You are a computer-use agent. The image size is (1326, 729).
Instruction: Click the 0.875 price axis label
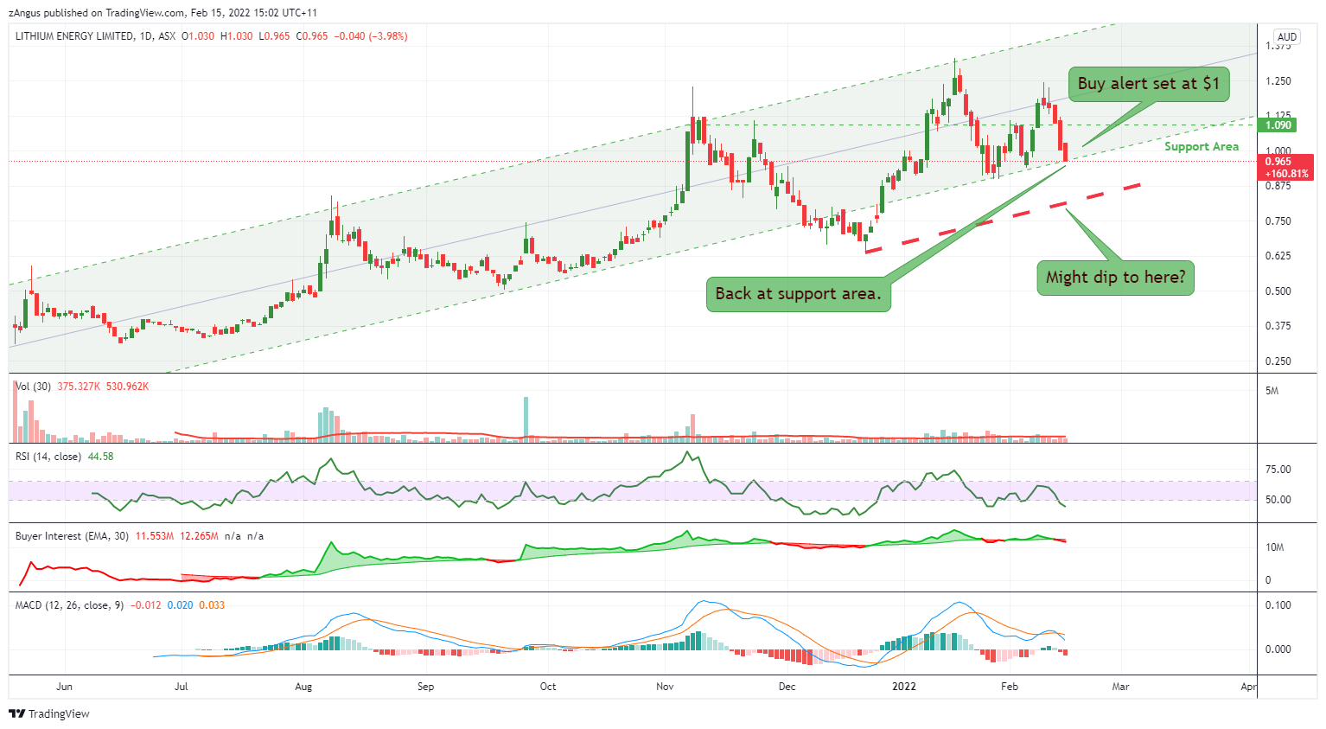(x=1278, y=186)
